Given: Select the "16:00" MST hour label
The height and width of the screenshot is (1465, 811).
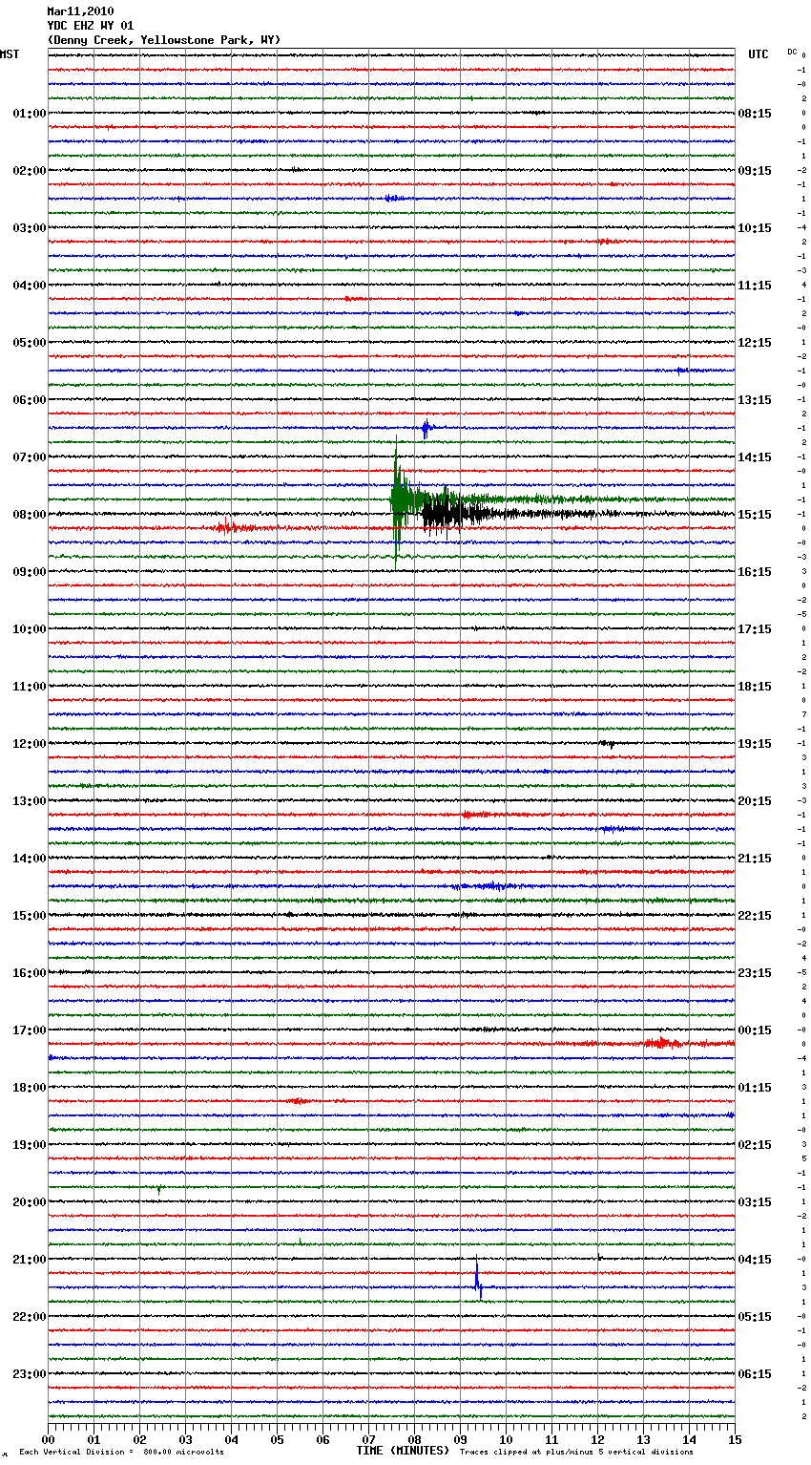Looking at the screenshot, I should point(29,973).
